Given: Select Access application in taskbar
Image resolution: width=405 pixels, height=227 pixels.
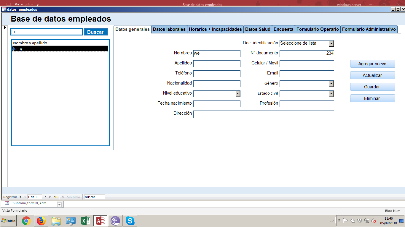Looking at the screenshot, I should (x=101, y=221).
